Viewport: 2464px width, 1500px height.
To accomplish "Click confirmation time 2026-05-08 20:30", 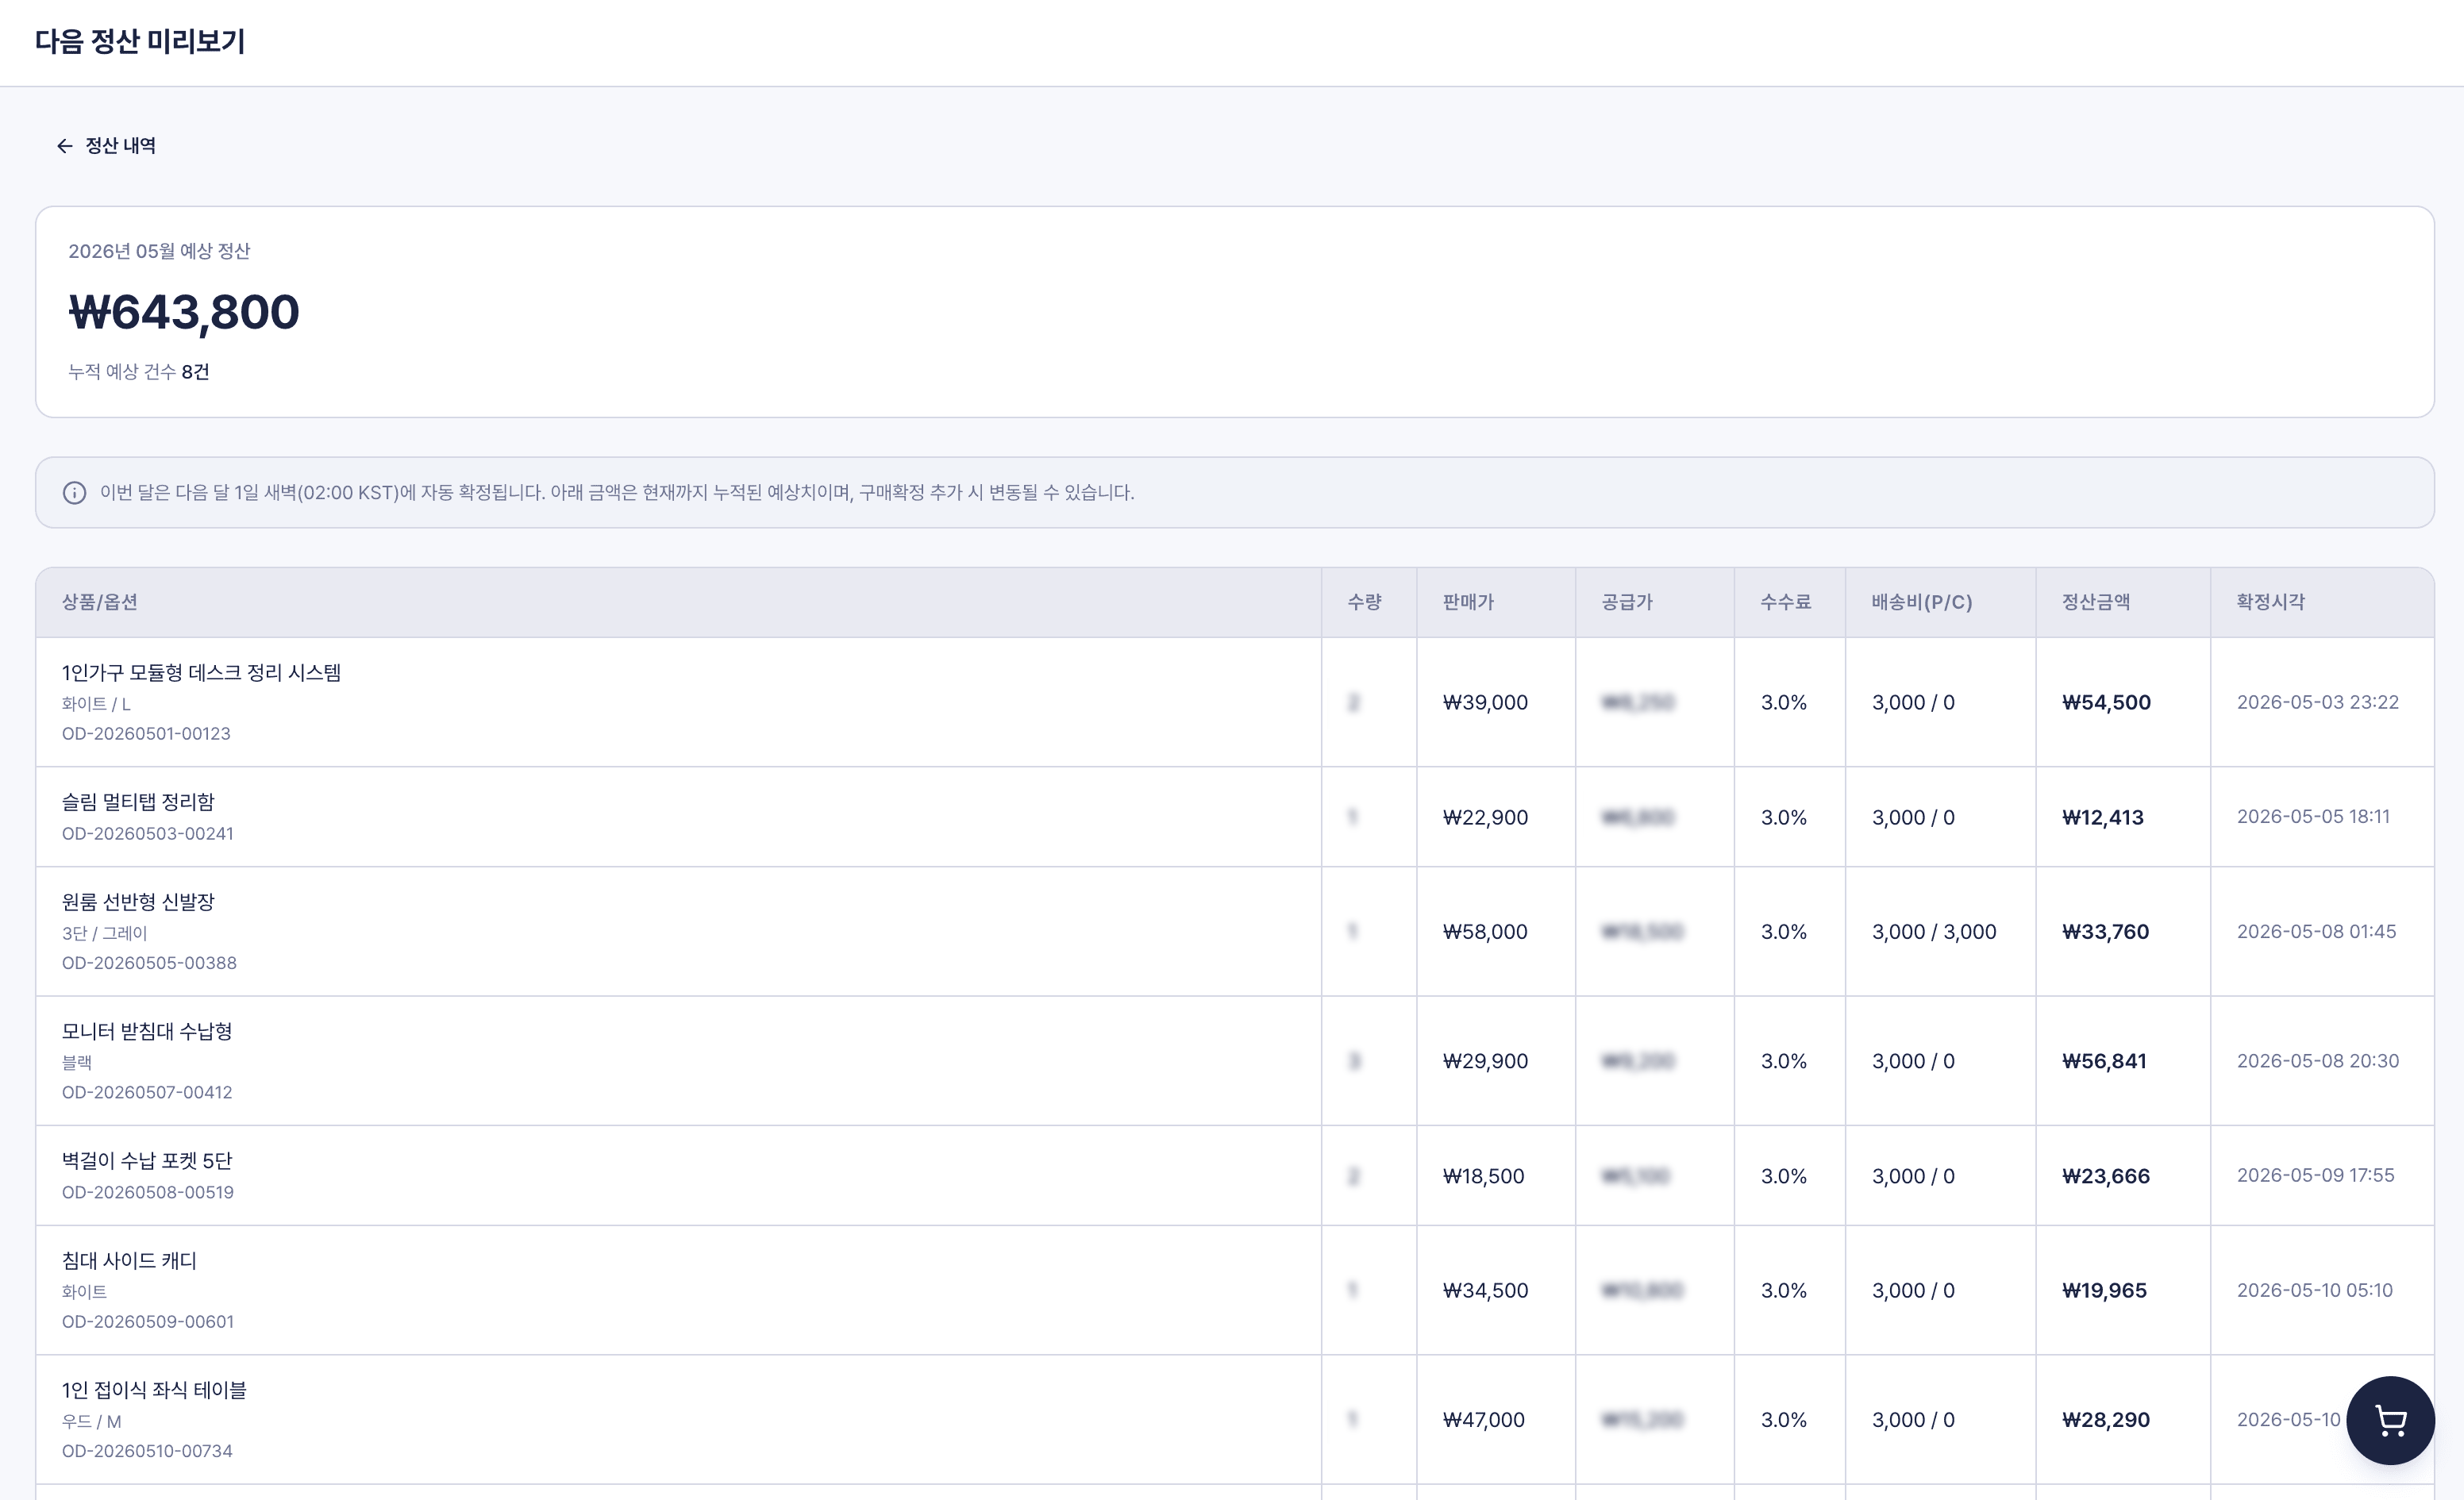I will coord(2317,1061).
